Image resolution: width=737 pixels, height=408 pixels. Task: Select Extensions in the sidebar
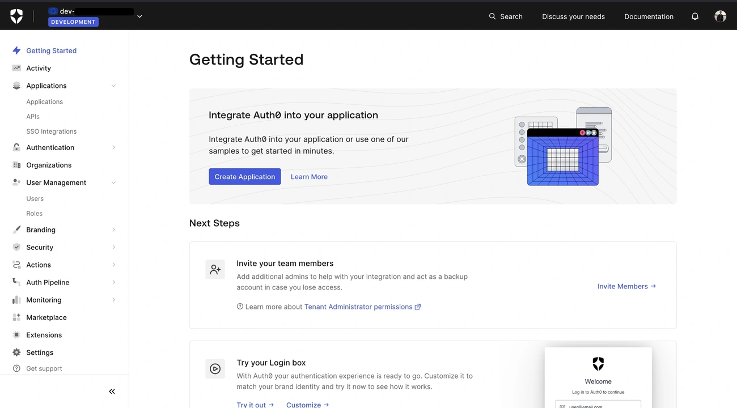[x=44, y=335]
